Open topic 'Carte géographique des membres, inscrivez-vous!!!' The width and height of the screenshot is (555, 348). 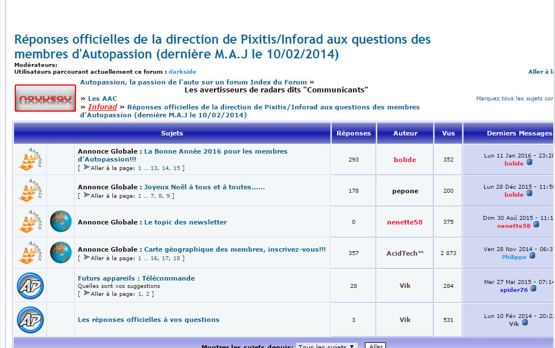tap(235, 249)
